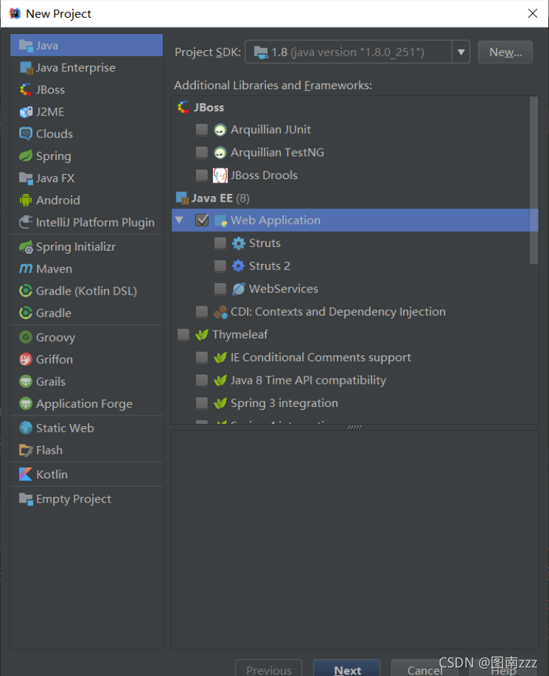549x676 pixels.
Task: Check CDI: Contexts and Dependency Injection checkbox
Action: 202,311
